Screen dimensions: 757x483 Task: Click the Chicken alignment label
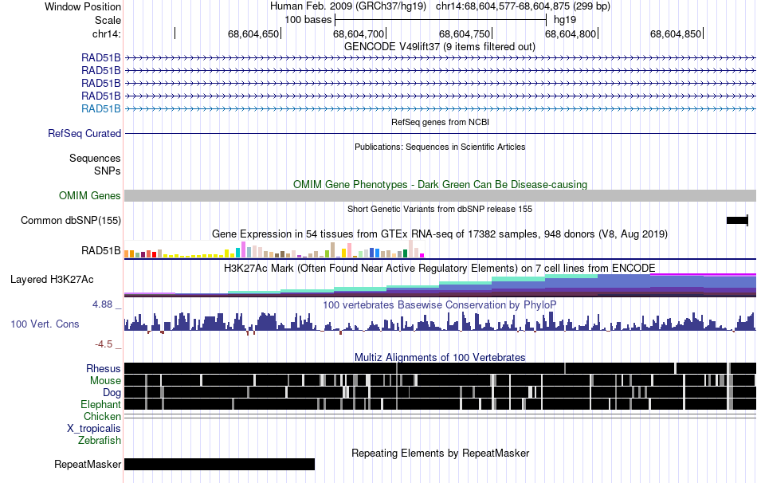[102, 416]
